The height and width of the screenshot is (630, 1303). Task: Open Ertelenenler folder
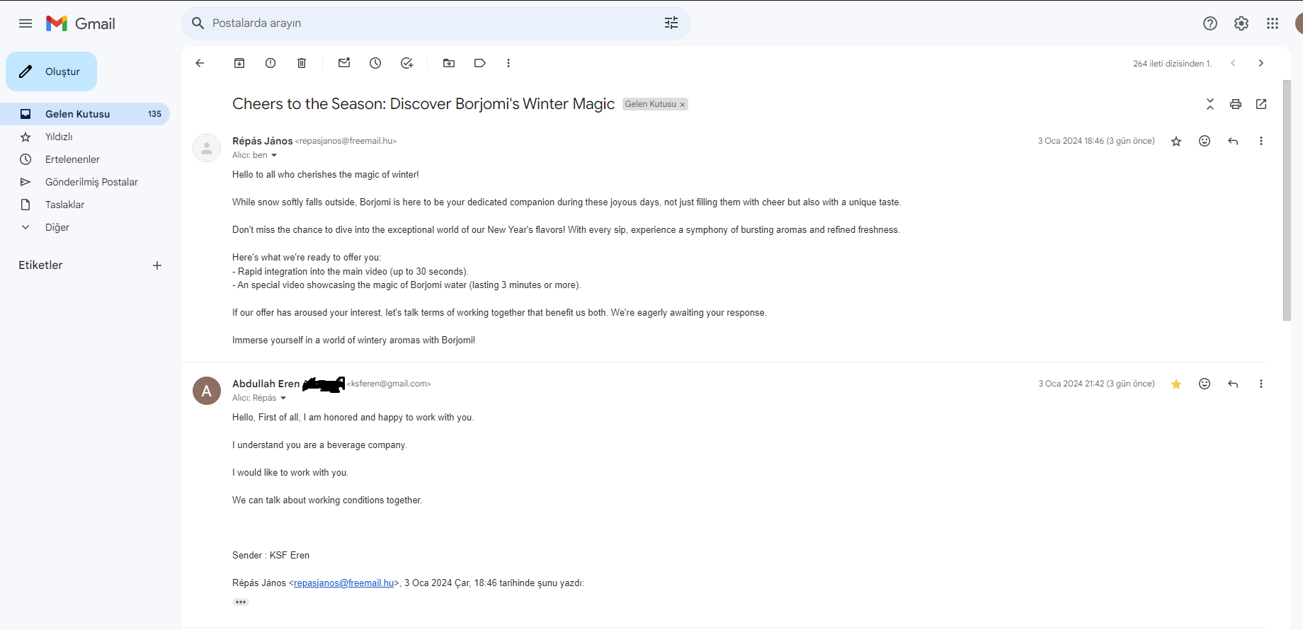point(72,159)
